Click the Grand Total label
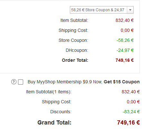The width and height of the screenshot is (142, 130). tap(54, 123)
